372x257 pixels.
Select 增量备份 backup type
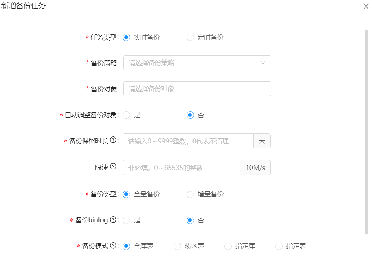190,194
